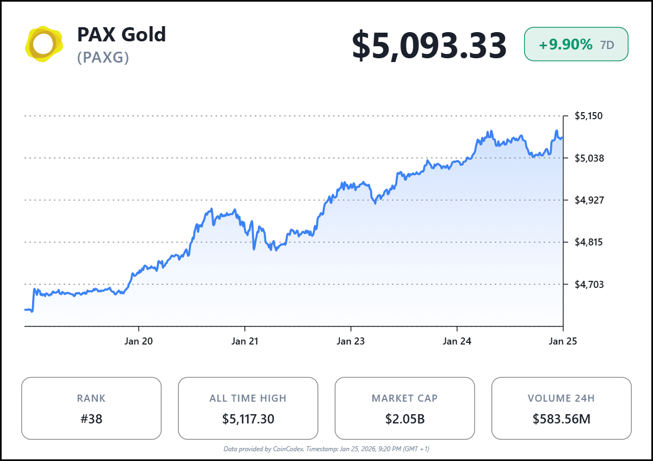Open the All Time High card

[248, 408]
